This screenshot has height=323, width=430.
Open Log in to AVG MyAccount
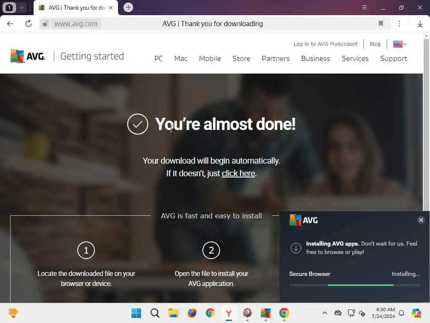click(x=325, y=44)
